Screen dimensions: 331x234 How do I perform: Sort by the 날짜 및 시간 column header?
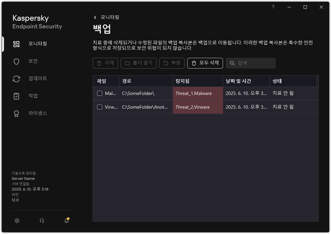point(238,81)
